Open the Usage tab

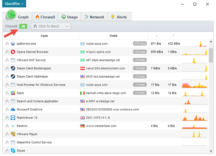[x=70, y=17]
